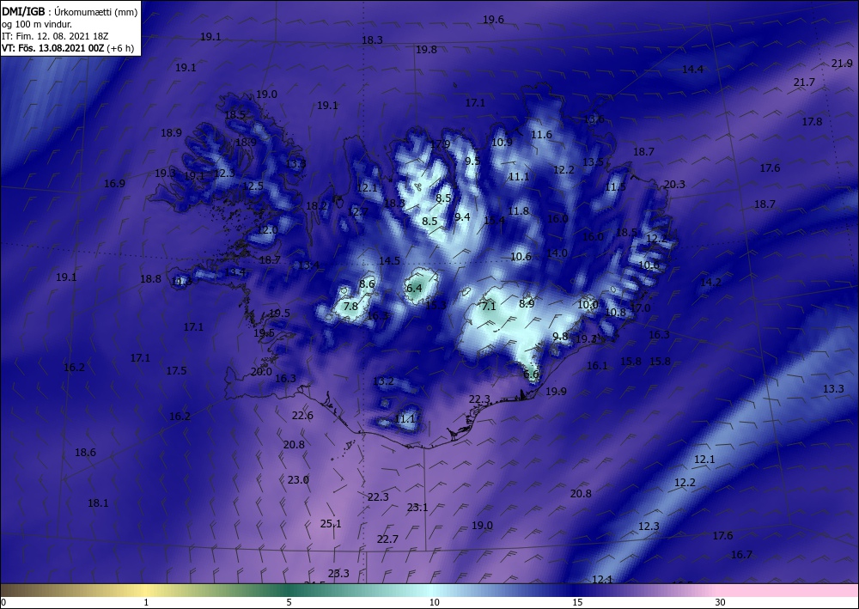Screen dimensions: 859x609
Task: Pick the 23.1 value label
Action: 417,508
